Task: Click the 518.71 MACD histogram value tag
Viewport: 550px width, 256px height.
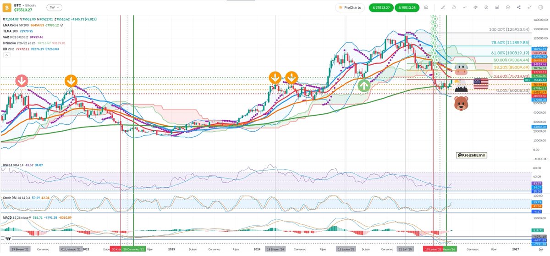Action: click(x=539, y=230)
